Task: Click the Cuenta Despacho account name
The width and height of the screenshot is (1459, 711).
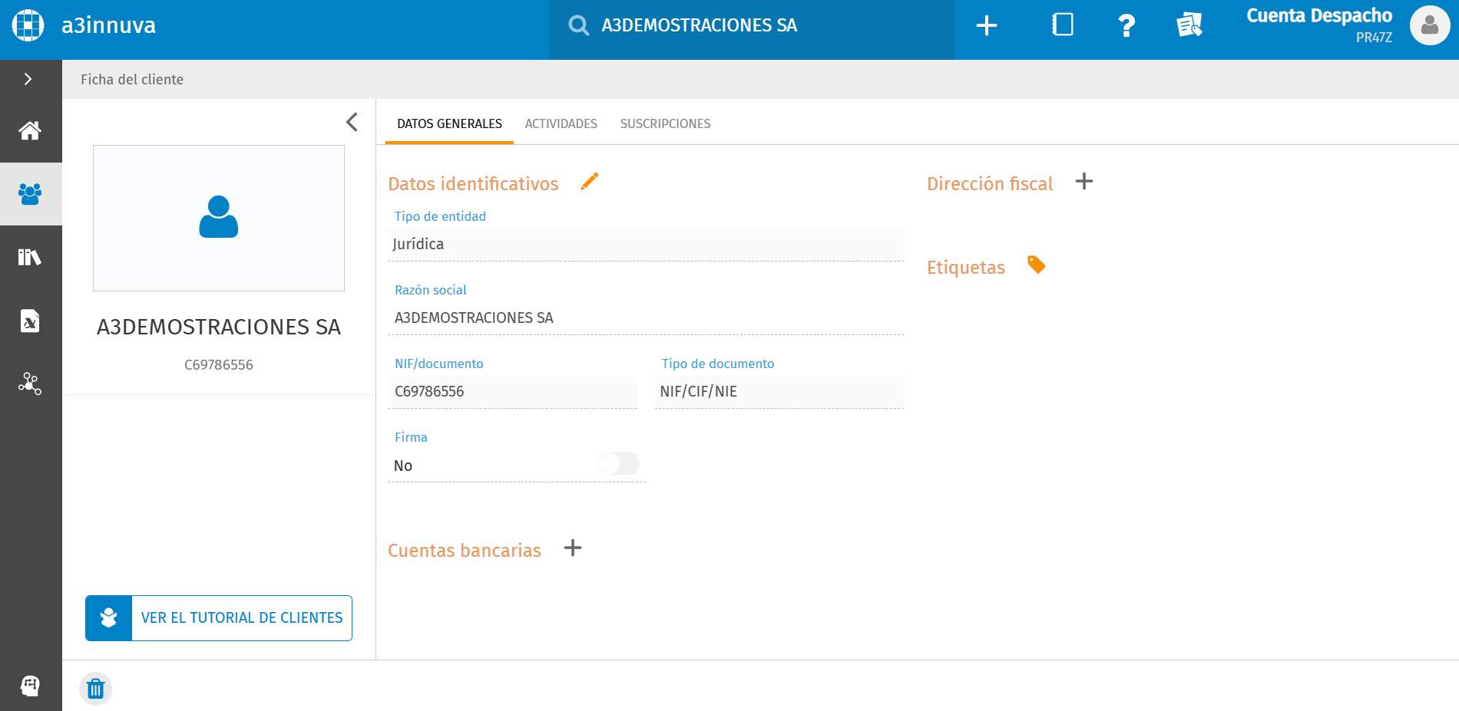Action: tap(1318, 16)
